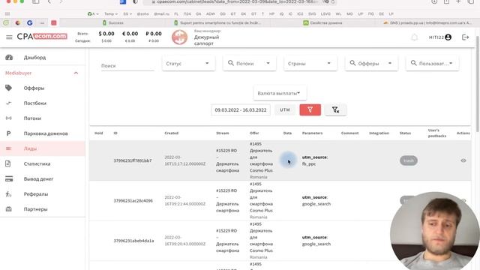Clear filters with the funnel-x button

click(x=335, y=110)
